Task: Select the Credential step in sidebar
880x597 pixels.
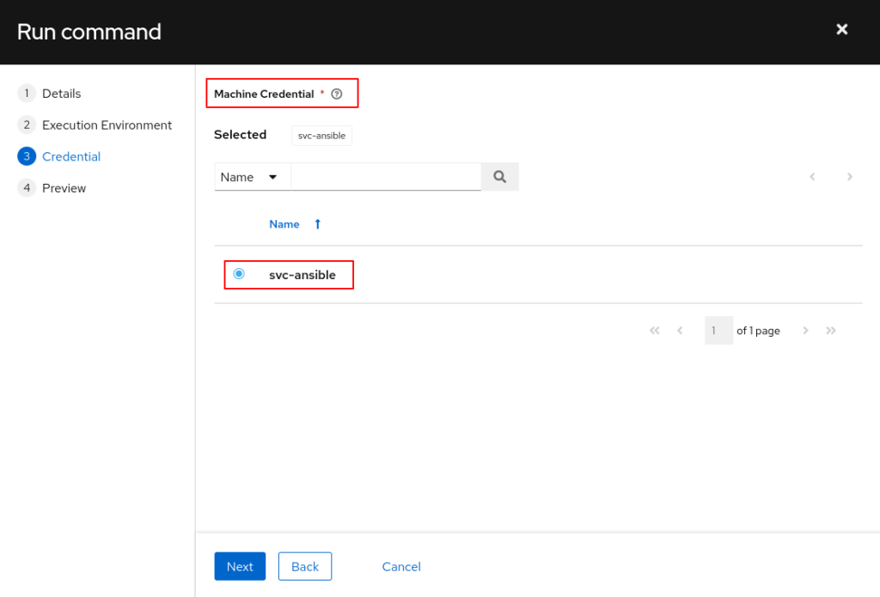Action: 71,156
